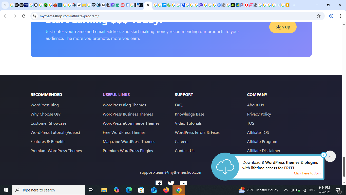Open the Knowledge Base link
Viewport: 346px width, 195px height.
pyautogui.click(x=189, y=114)
